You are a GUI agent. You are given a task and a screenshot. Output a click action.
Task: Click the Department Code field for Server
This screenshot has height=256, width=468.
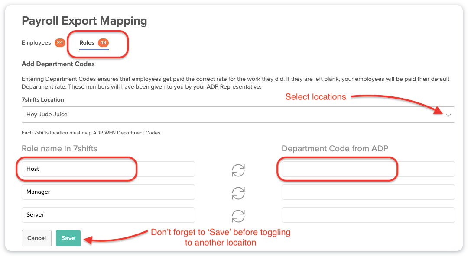click(x=368, y=215)
